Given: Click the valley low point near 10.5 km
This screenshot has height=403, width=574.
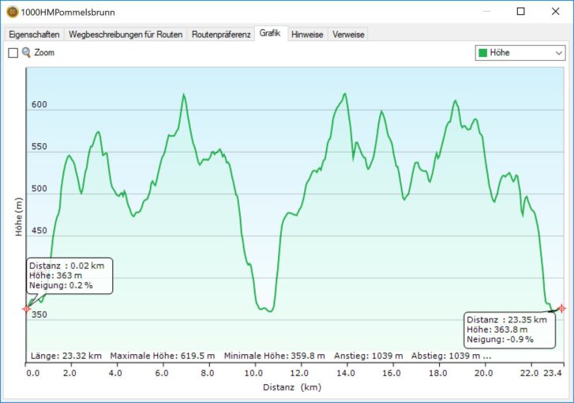Looking at the screenshot, I should point(269,311).
